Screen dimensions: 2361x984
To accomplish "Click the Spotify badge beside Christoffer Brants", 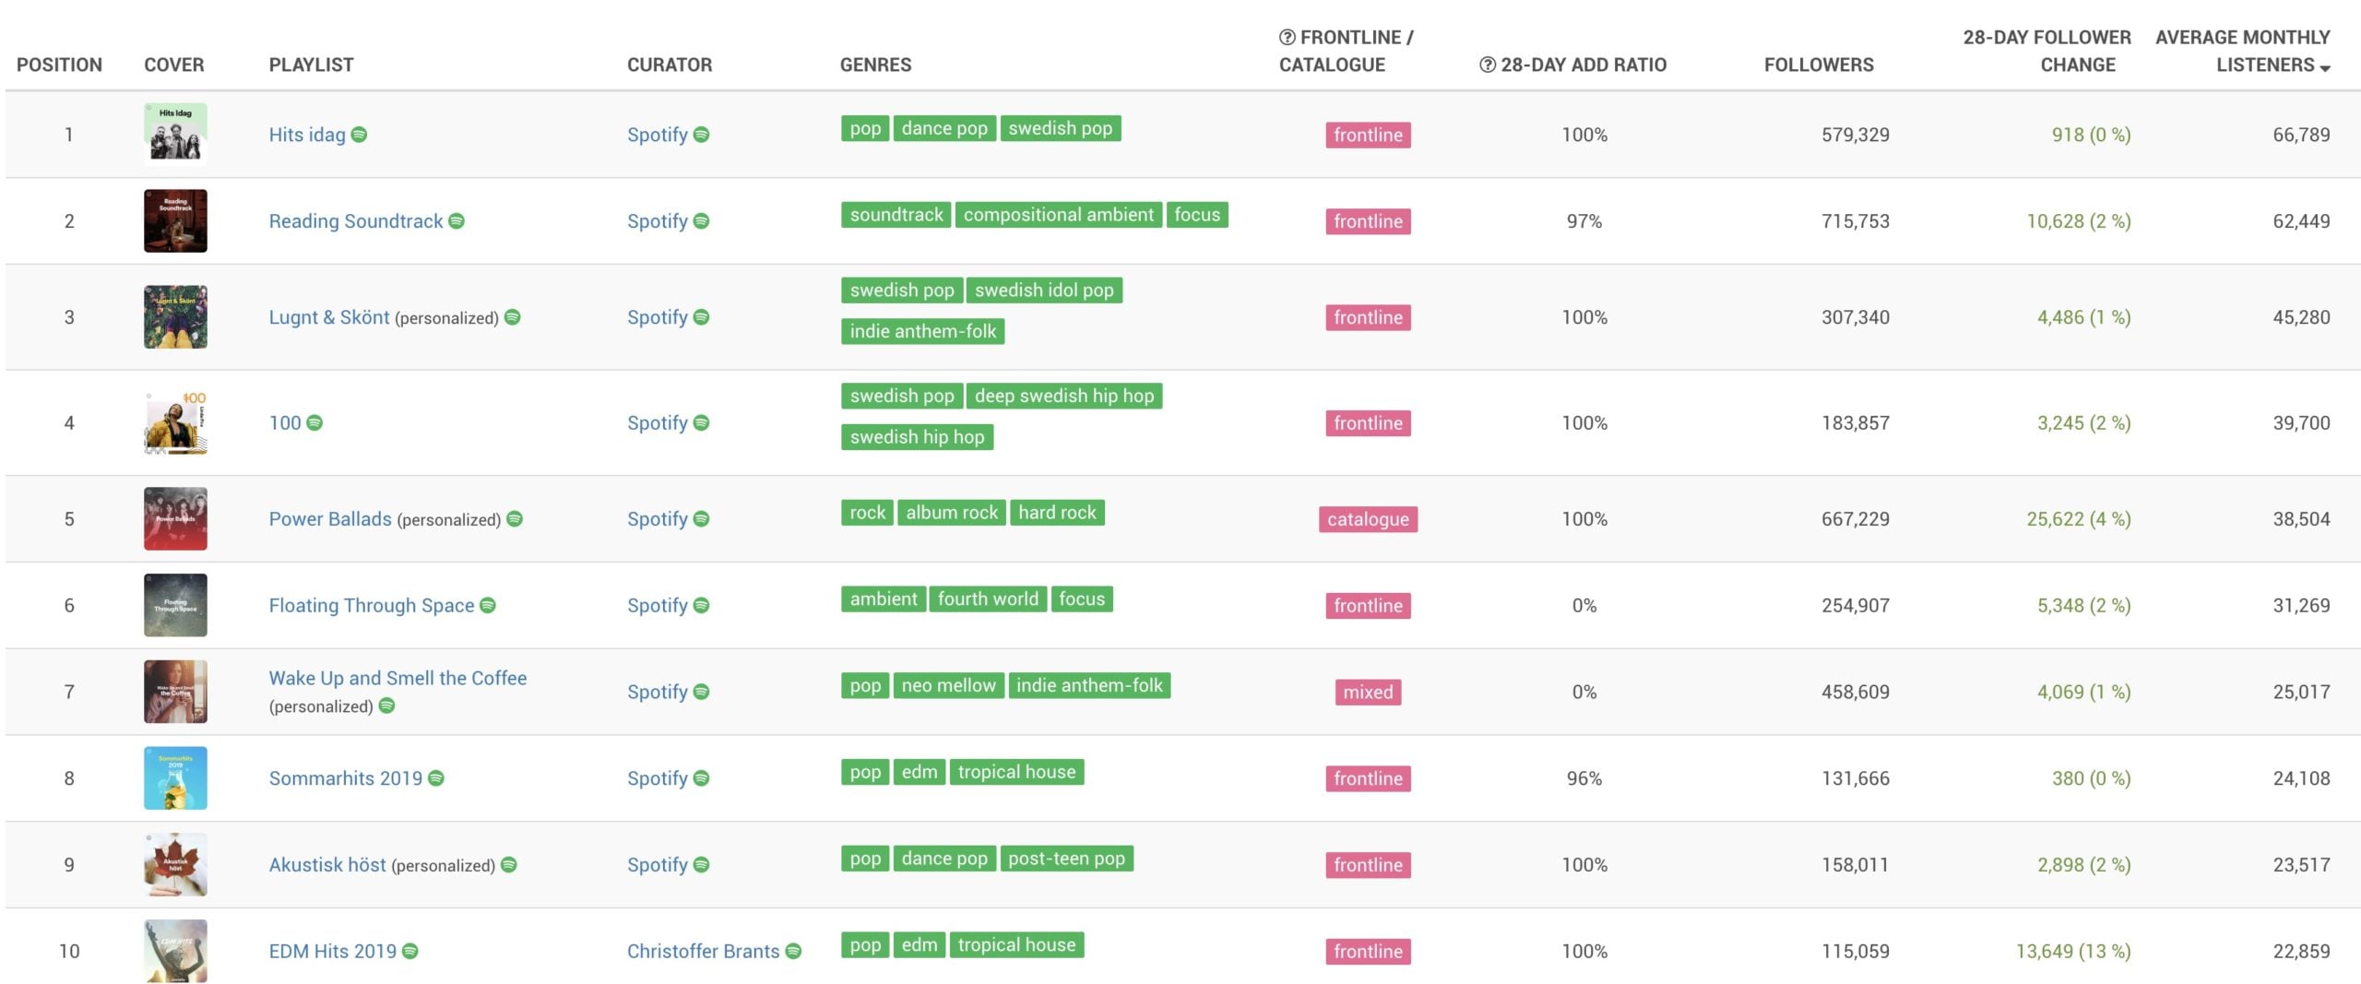I will (793, 951).
